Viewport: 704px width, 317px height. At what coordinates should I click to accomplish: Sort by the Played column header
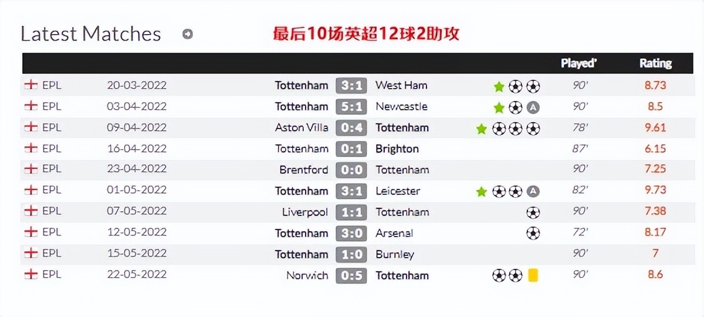[x=578, y=63]
